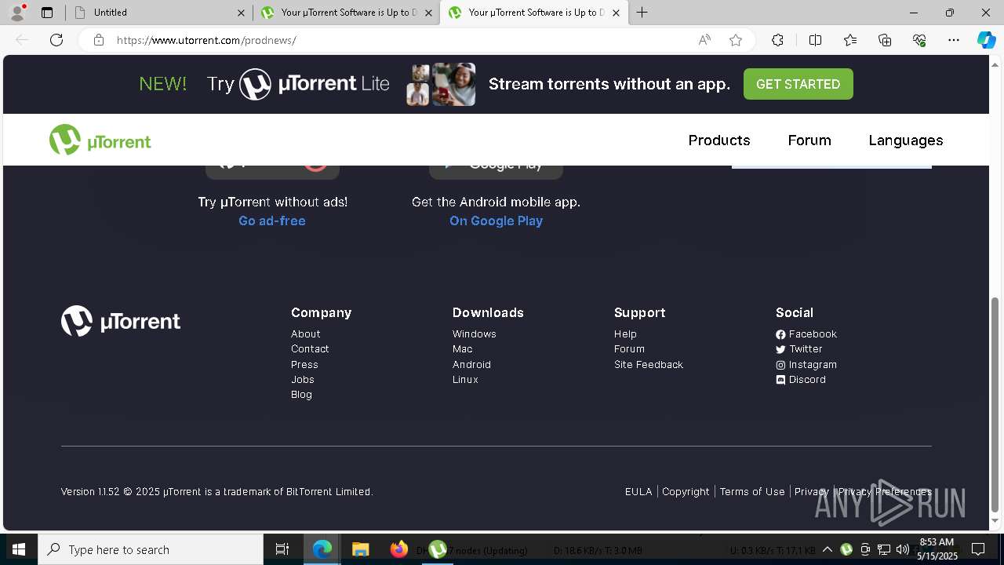Launch Firefox from the taskbar

[399, 549]
